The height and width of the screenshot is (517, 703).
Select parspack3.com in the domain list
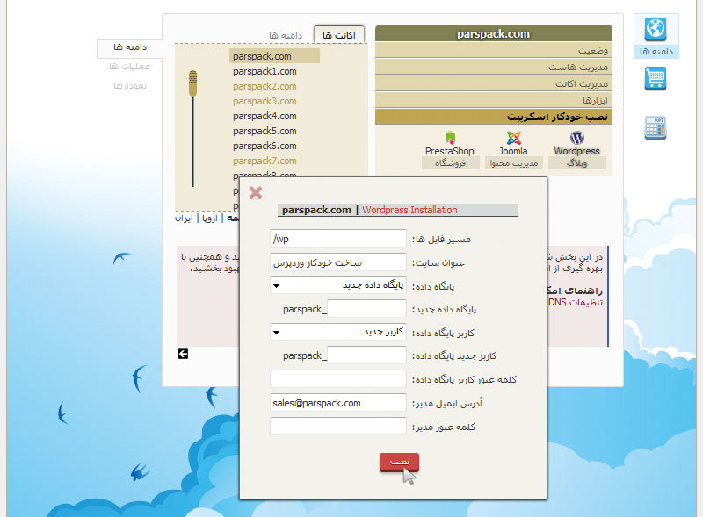[265, 101]
